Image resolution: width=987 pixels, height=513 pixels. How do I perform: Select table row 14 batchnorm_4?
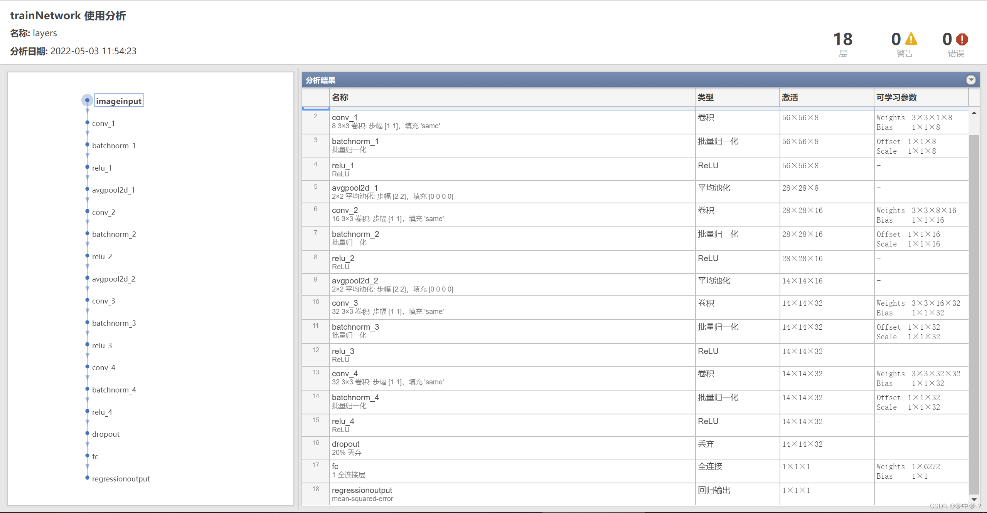(635, 402)
